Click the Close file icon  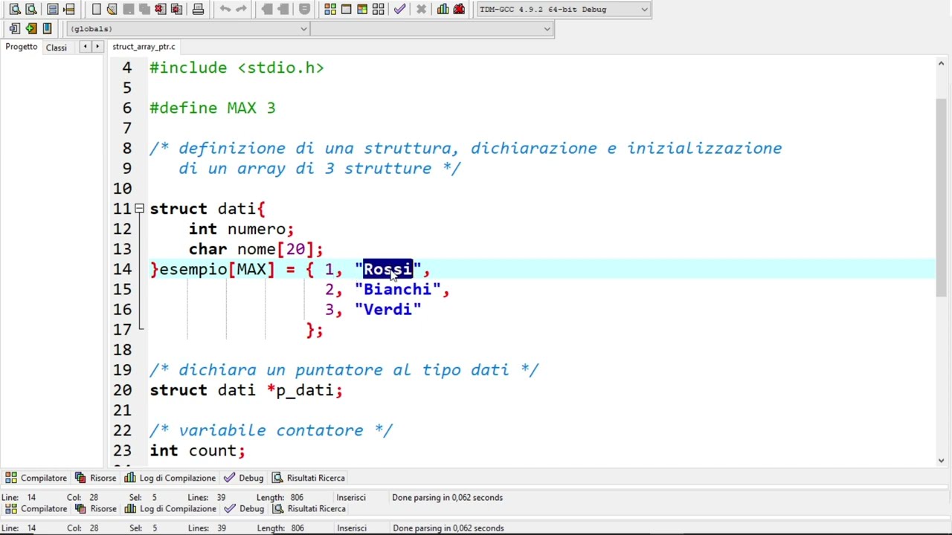(x=161, y=9)
